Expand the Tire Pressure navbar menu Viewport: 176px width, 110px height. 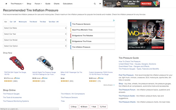pos(17,4)
